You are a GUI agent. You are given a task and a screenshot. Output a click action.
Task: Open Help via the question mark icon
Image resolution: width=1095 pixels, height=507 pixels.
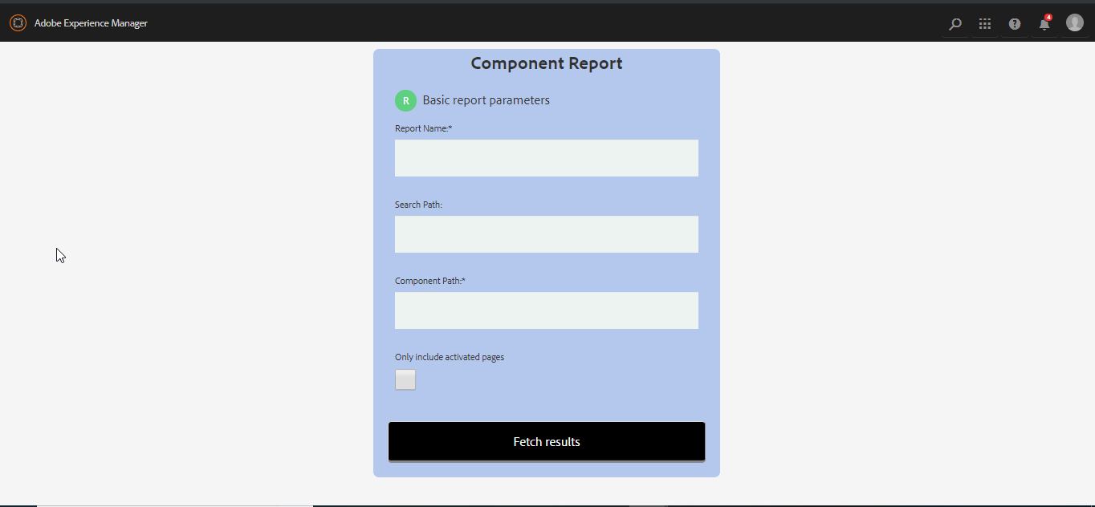1014,24
